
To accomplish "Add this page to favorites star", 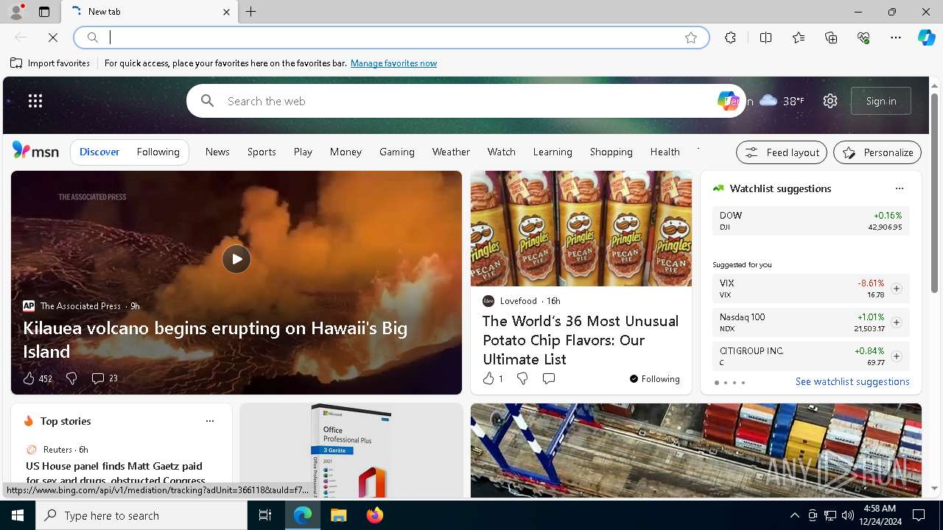I will [691, 38].
